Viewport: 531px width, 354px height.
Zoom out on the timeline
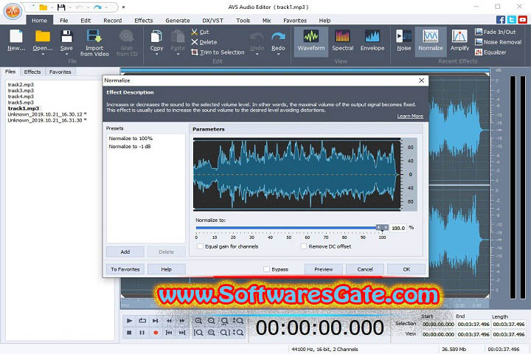212,321
